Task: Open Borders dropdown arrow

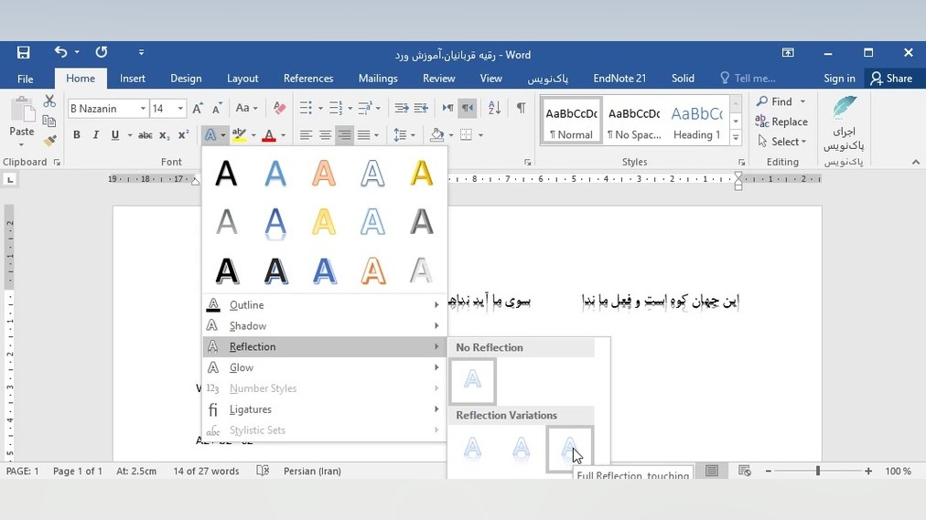Action: [480, 135]
